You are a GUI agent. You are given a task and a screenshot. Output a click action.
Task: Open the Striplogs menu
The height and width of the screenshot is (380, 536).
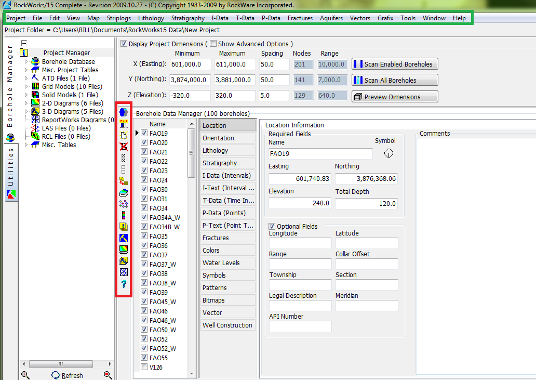pyautogui.click(x=119, y=18)
